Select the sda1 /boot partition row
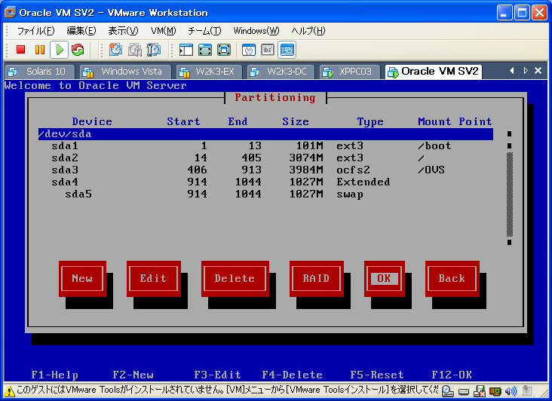The width and height of the screenshot is (552, 401). click(x=265, y=146)
